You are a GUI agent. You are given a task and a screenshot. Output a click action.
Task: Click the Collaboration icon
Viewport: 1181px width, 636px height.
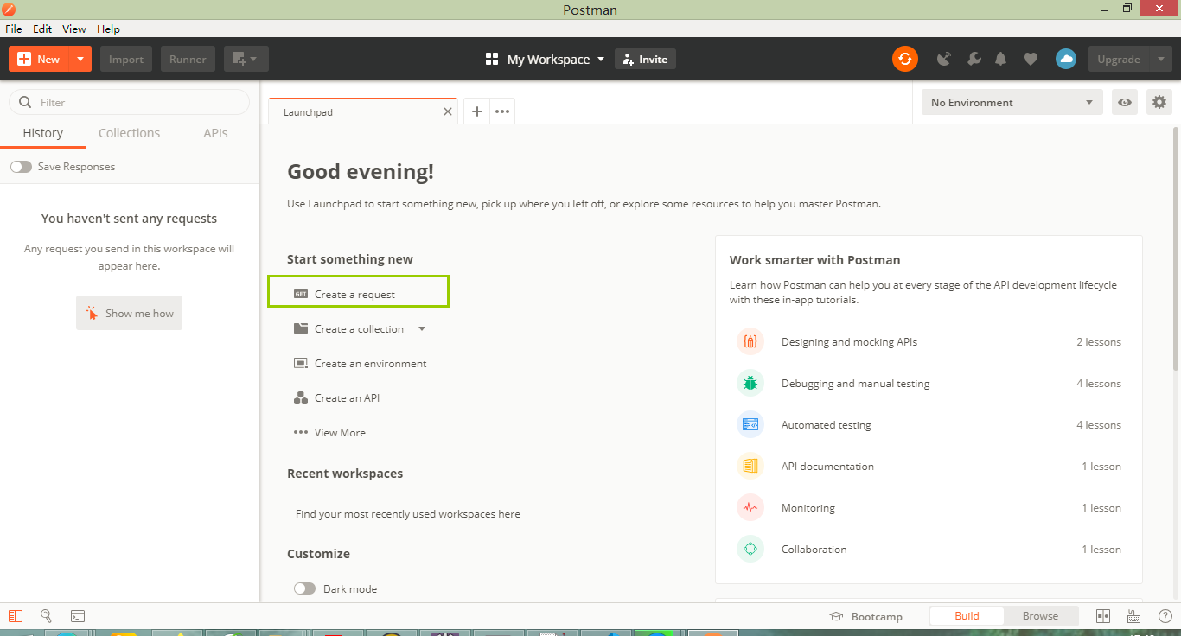750,549
